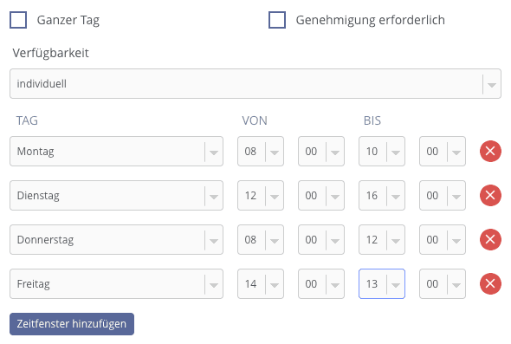Change the Dienstag day selection
The width and height of the screenshot is (511, 344).
[x=116, y=195]
